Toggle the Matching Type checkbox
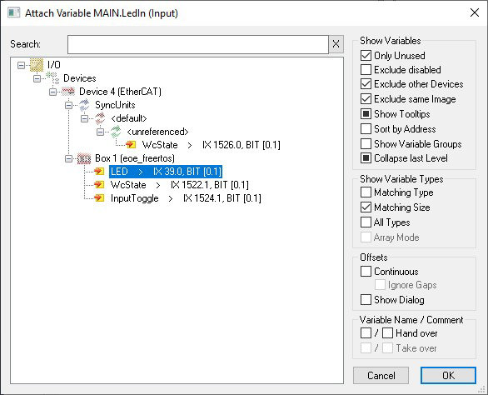 (366, 192)
